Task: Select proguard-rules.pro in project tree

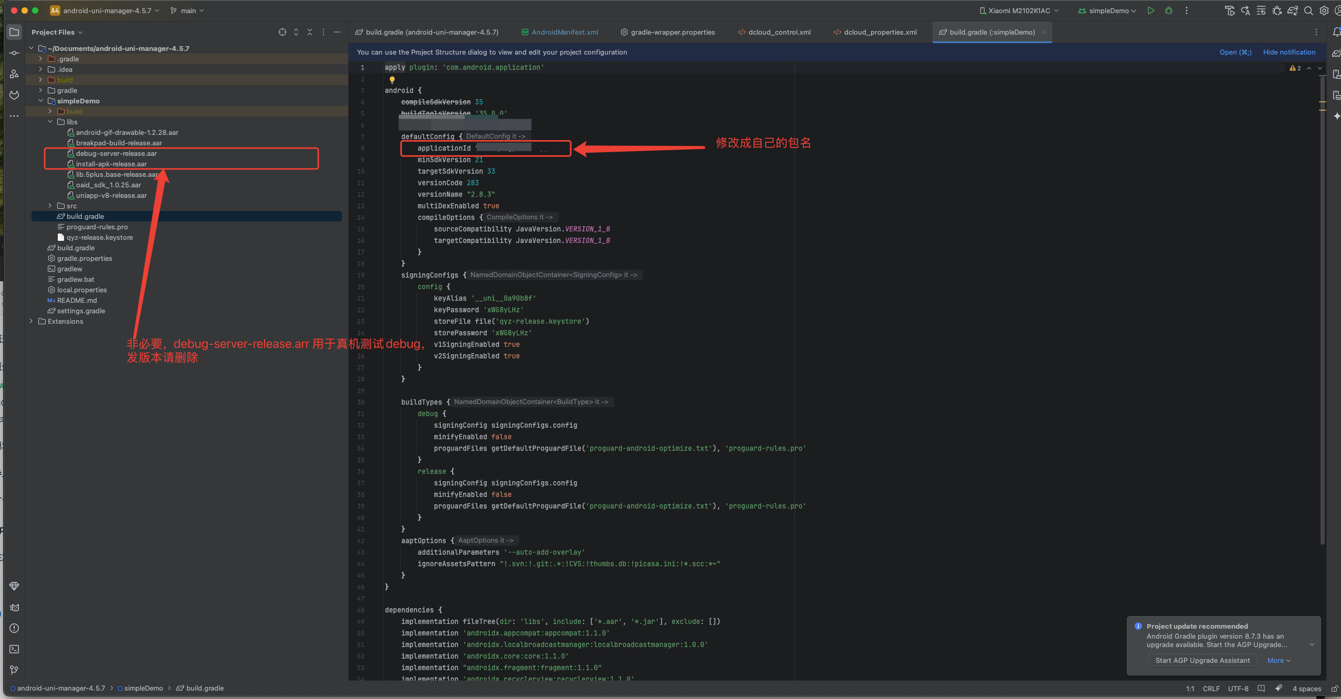Action: coord(97,227)
